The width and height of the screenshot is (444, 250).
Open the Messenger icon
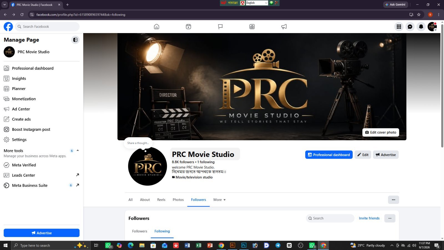(410, 27)
